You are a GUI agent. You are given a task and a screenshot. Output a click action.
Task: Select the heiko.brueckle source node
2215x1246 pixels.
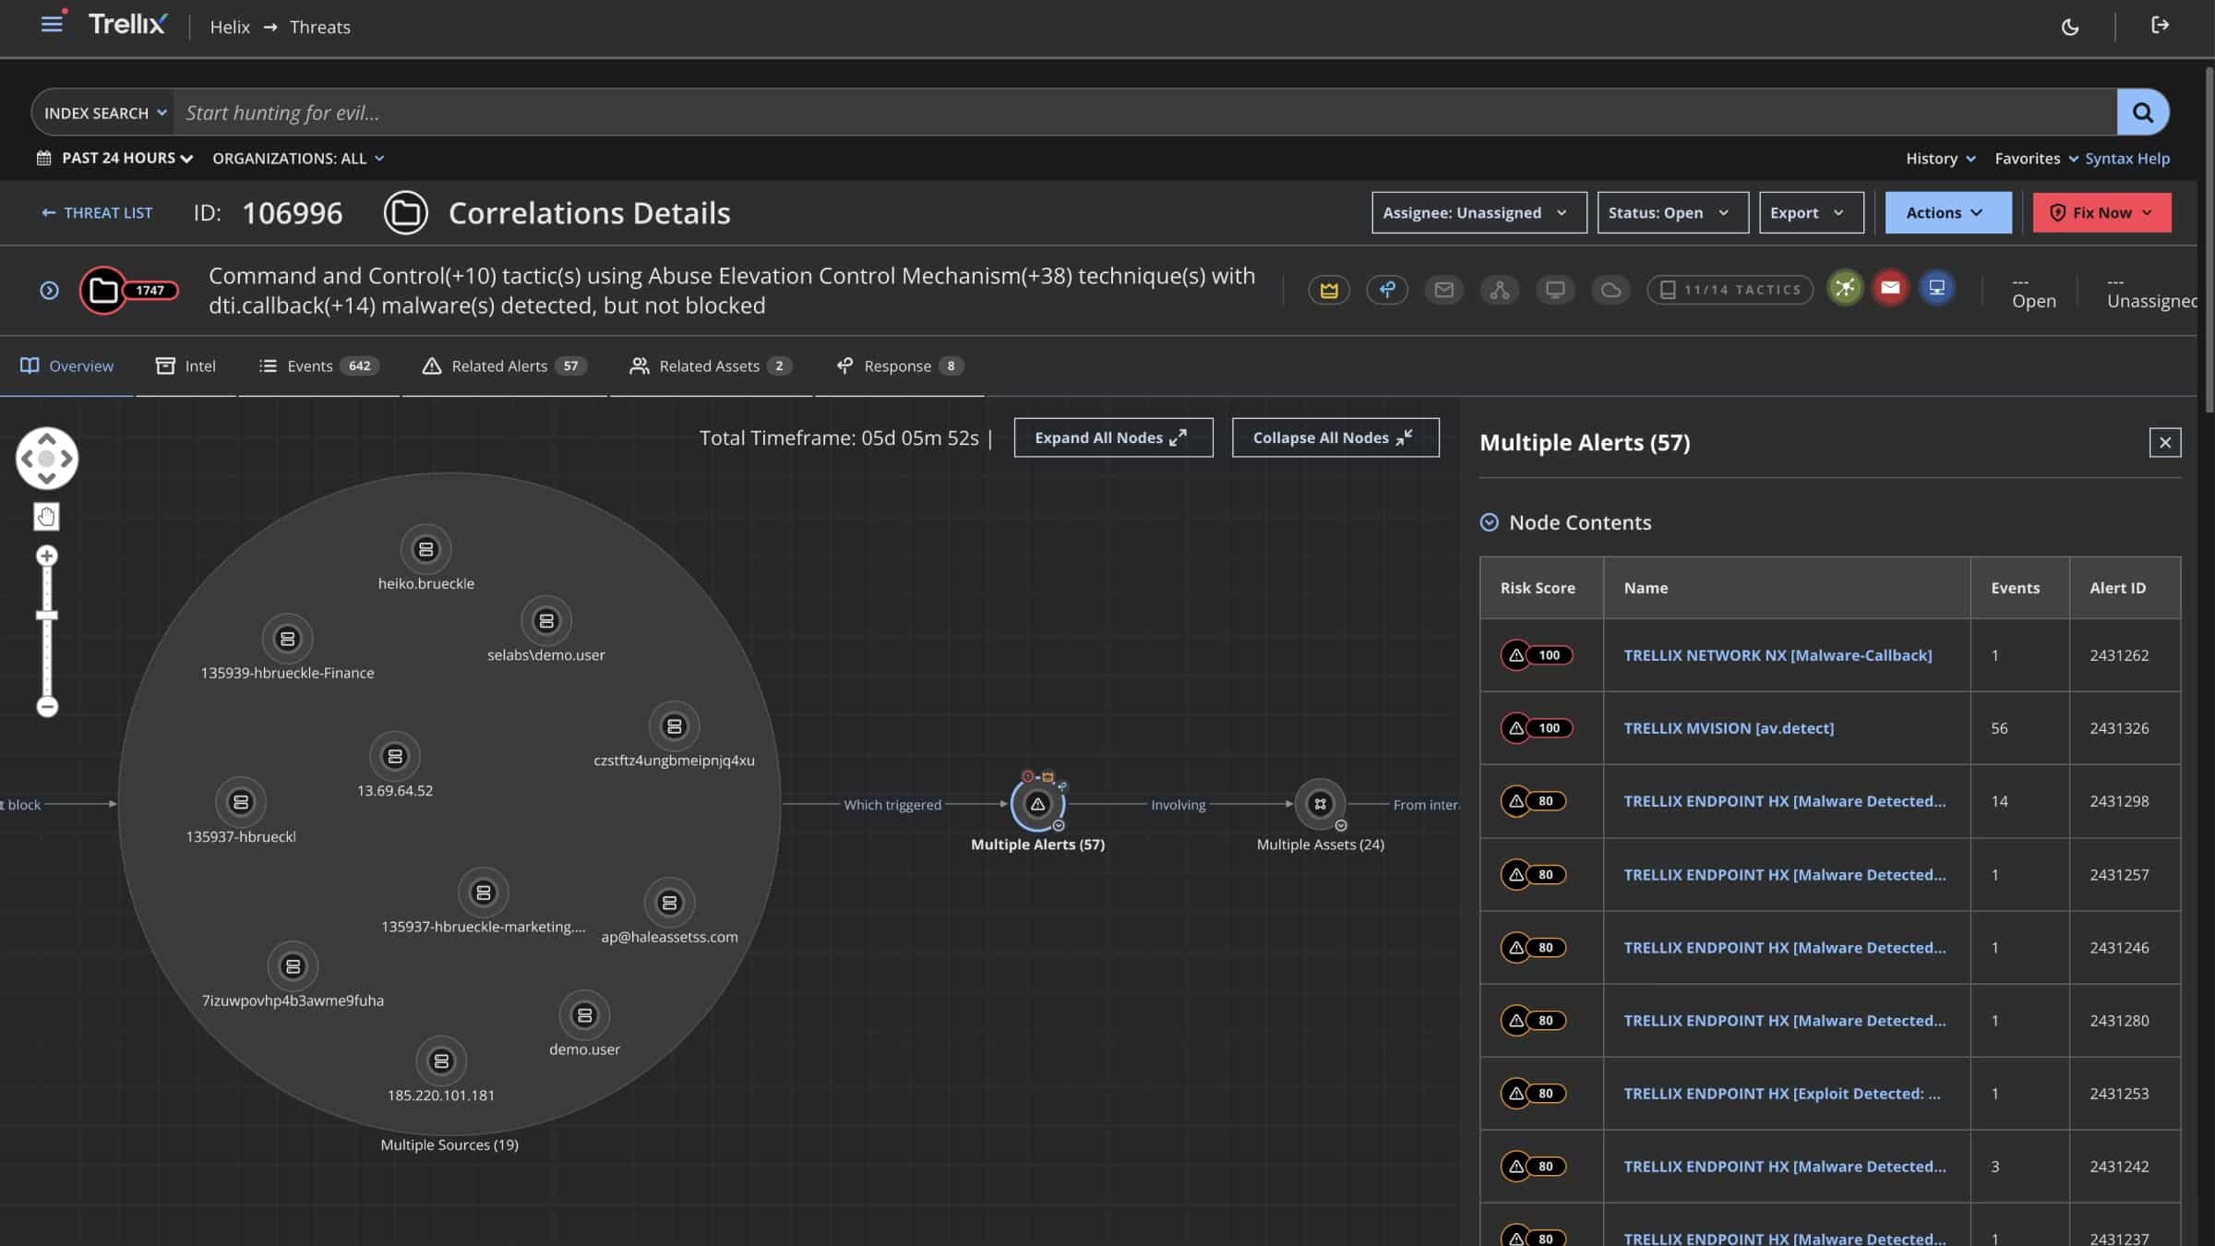pyautogui.click(x=425, y=549)
